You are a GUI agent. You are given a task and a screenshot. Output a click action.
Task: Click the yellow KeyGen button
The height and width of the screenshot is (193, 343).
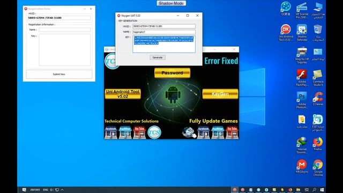click(220, 94)
